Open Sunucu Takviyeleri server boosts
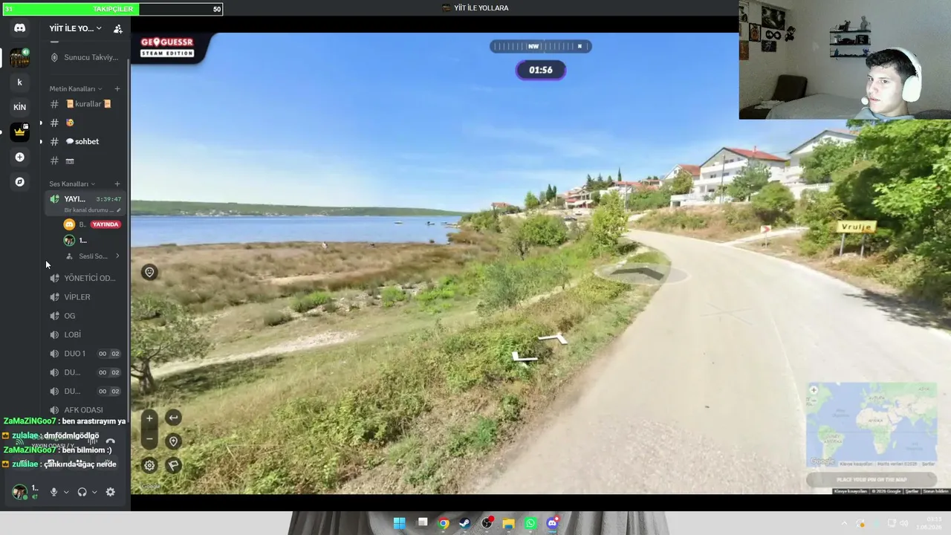This screenshot has width=951, height=535. click(x=85, y=57)
